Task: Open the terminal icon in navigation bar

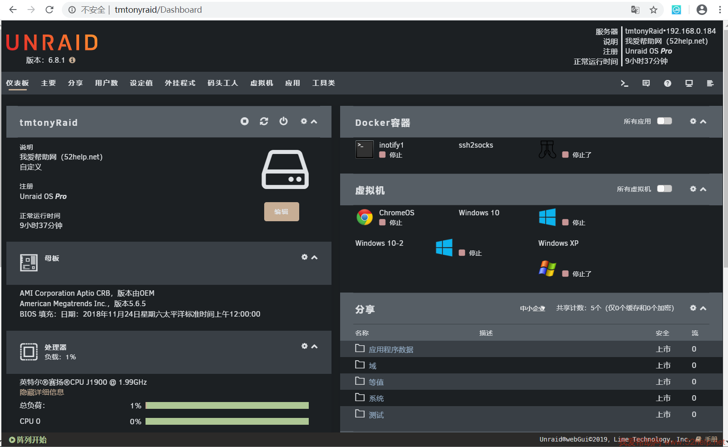Action: click(624, 83)
